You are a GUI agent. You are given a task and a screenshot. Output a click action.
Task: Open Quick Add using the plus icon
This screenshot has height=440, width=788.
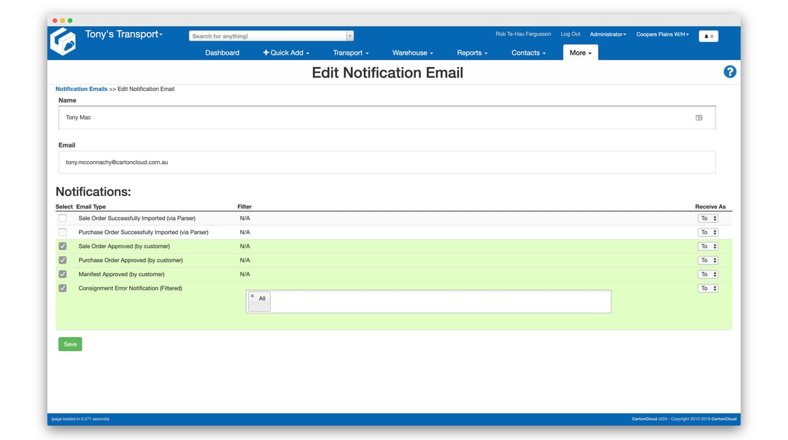pos(286,52)
